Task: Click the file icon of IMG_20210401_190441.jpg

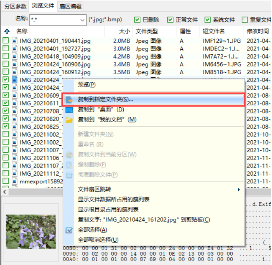Action: [x=14, y=40]
